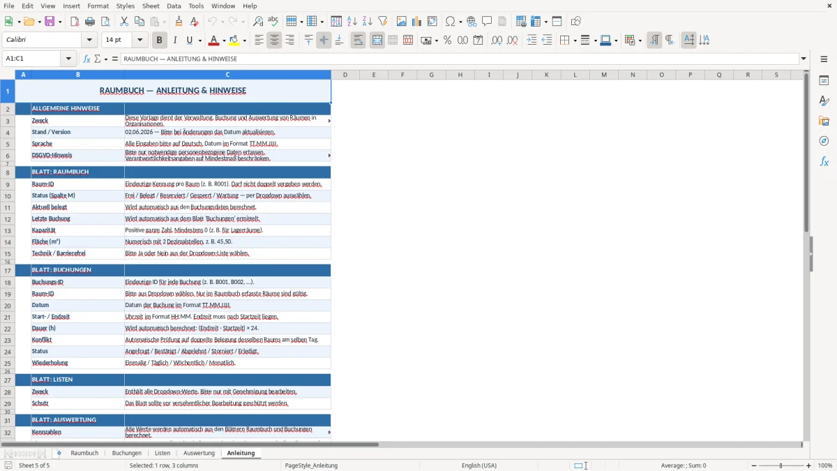
Task: Open the Sheet menu
Action: (x=151, y=6)
